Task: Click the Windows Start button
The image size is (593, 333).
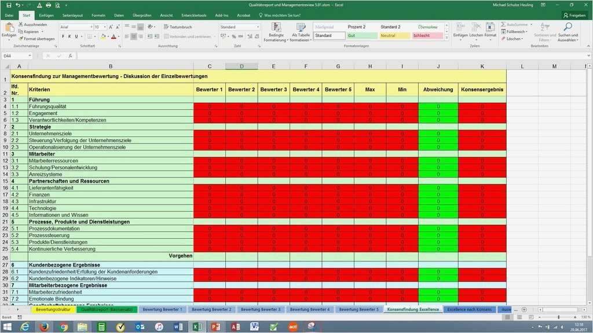Action: [7, 327]
